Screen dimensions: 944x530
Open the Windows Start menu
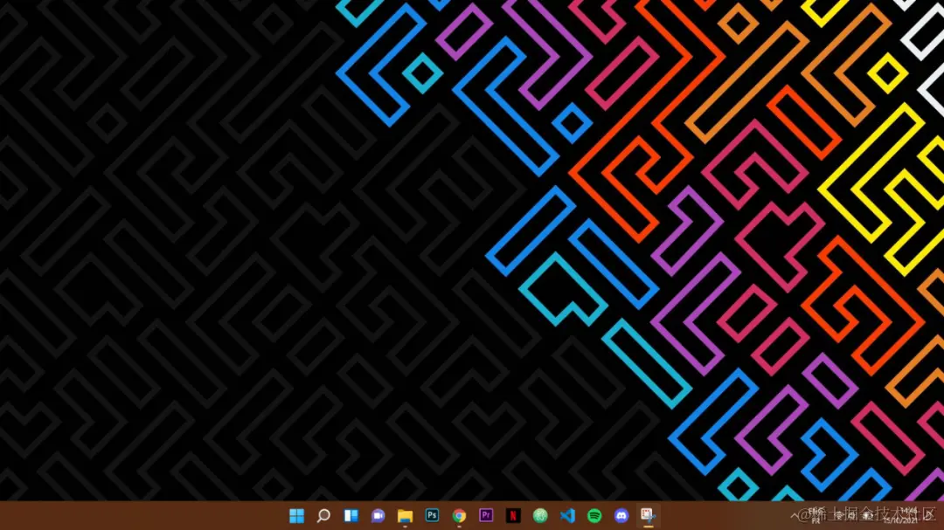(x=296, y=515)
